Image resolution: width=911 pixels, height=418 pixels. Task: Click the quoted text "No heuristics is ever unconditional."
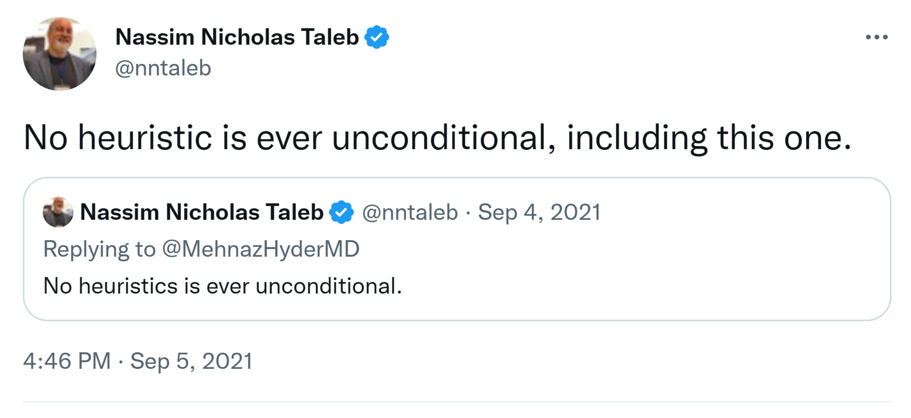223,286
